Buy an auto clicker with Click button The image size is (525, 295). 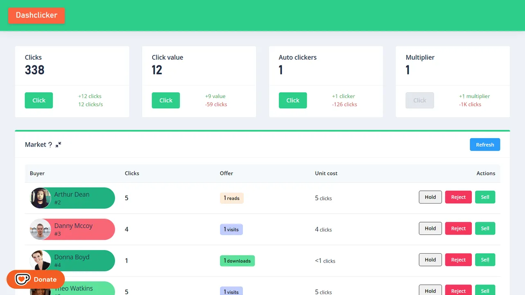tap(293, 101)
